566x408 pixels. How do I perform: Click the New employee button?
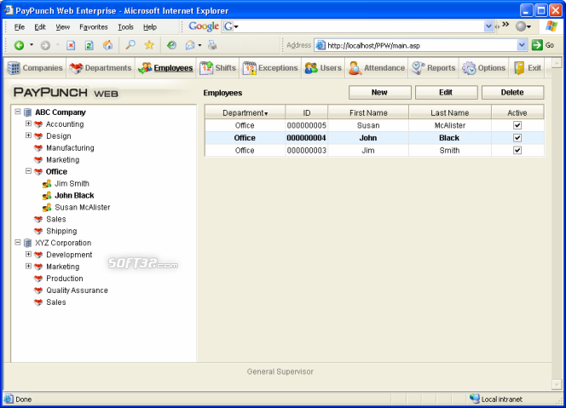point(379,92)
